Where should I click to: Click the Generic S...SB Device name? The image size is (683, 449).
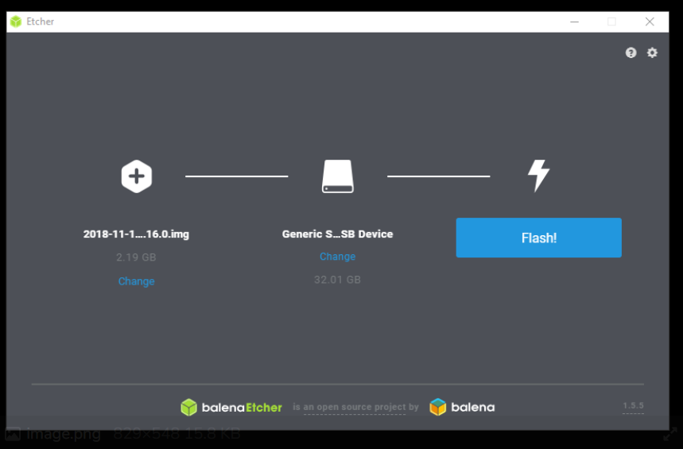tap(338, 234)
